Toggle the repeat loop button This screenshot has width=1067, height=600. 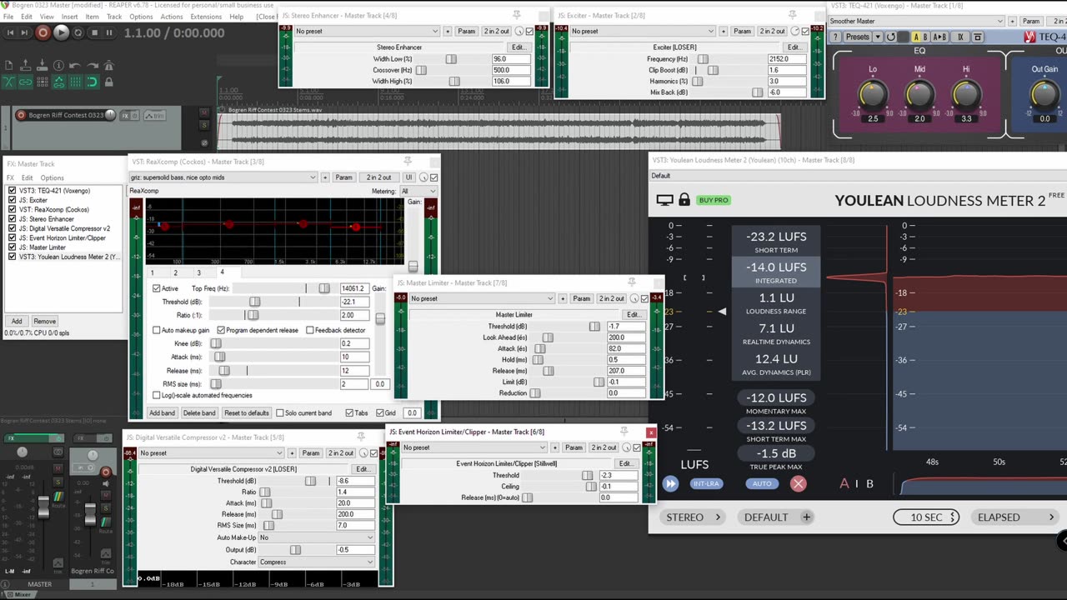point(78,32)
